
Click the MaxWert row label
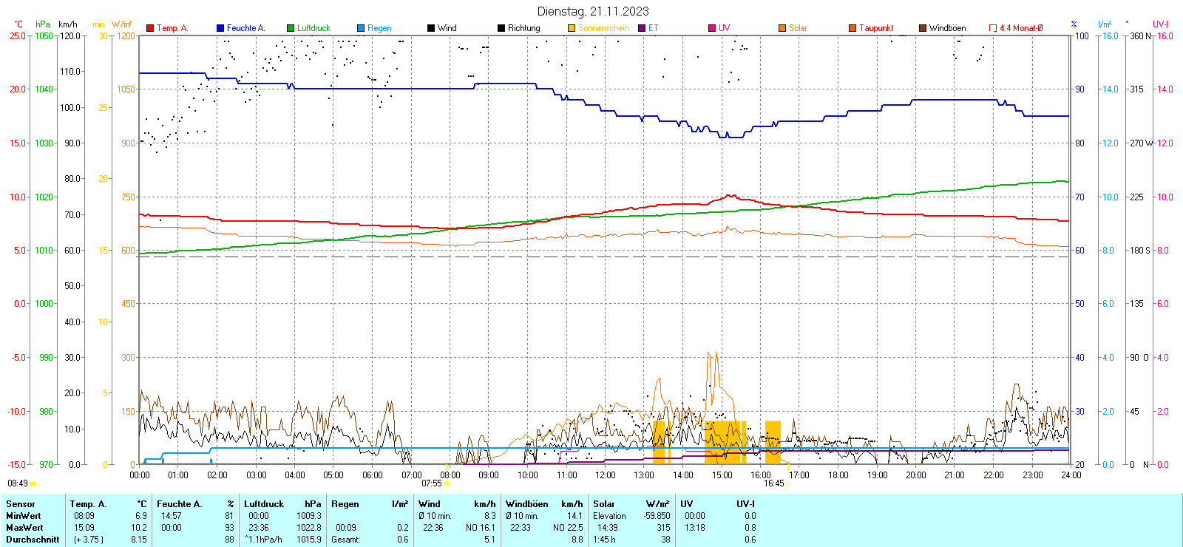(x=24, y=528)
